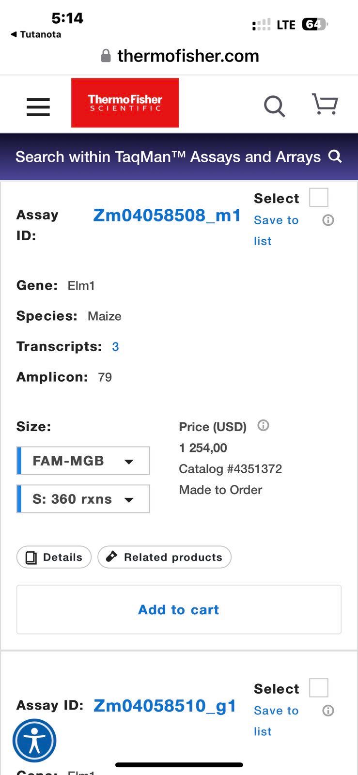
Task: Show price info tooltip icon
Action: [x=263, y=426]
